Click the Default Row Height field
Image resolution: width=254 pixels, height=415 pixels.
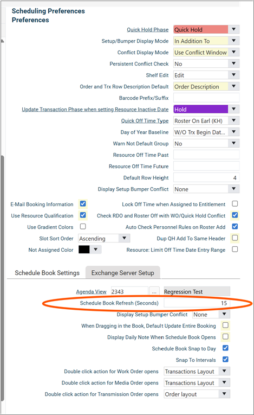(206, 177)
